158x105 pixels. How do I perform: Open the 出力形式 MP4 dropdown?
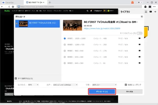[33, 85]
